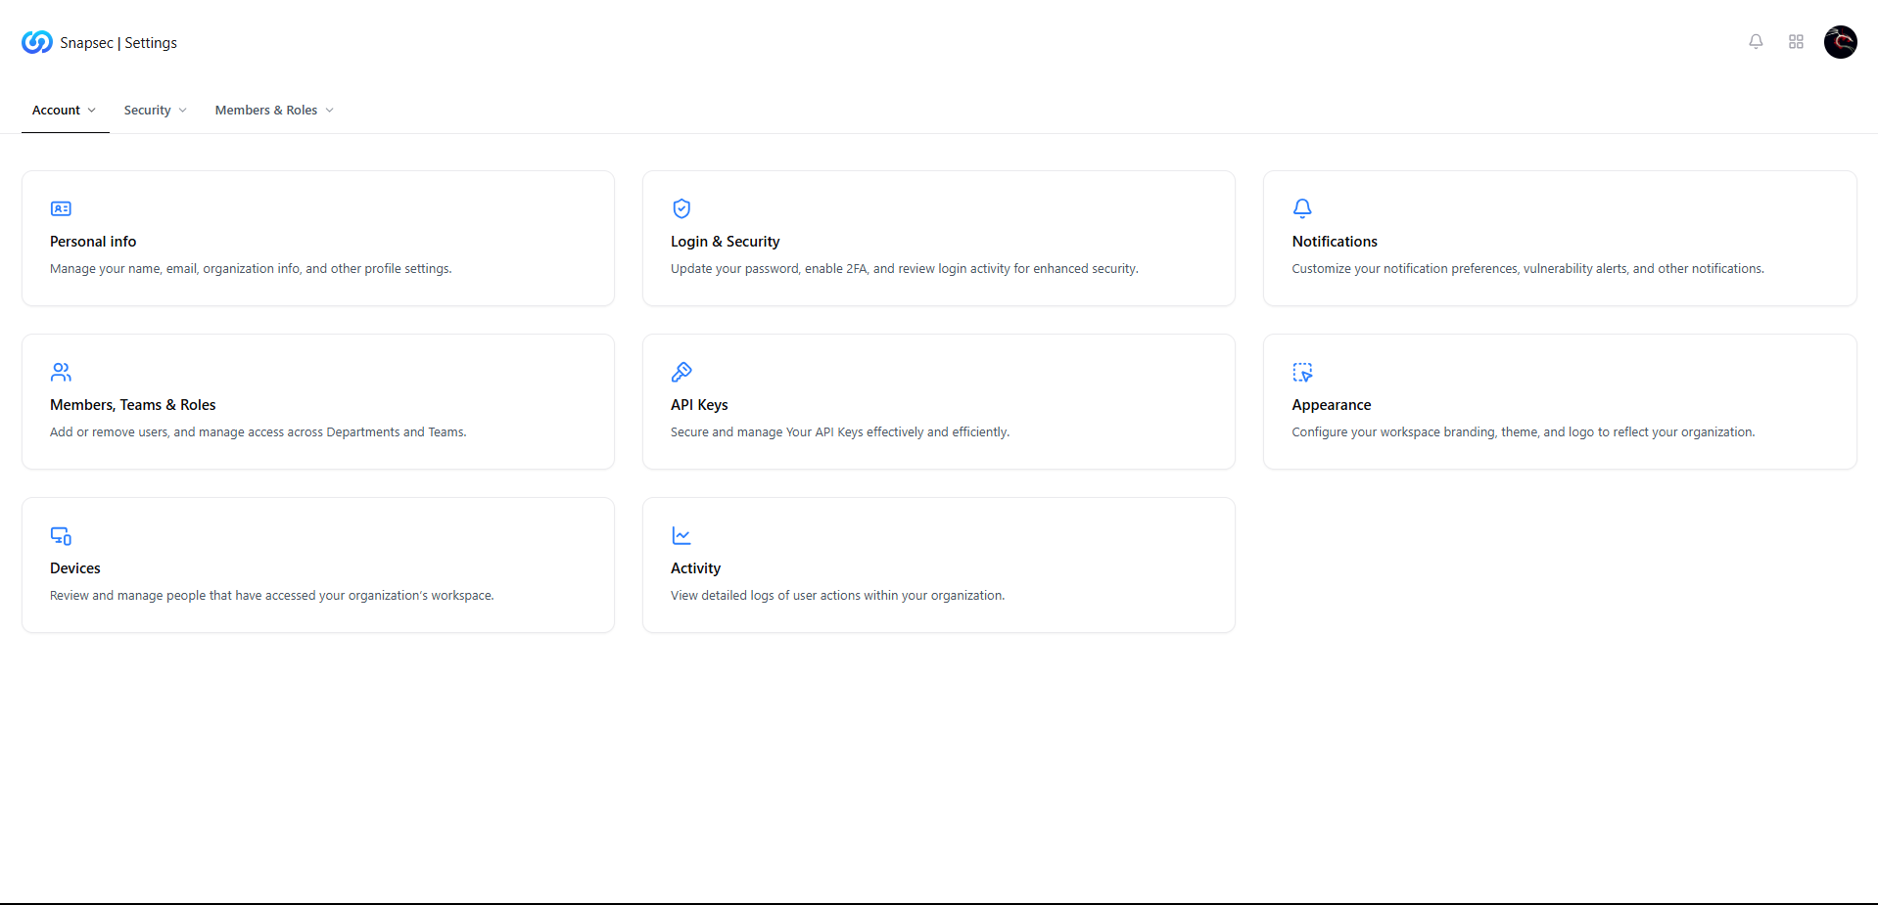Click the Members, Teams & Roles people icon
The width and height of the screenshot is (1878, 905).
(x=61, y=372)
